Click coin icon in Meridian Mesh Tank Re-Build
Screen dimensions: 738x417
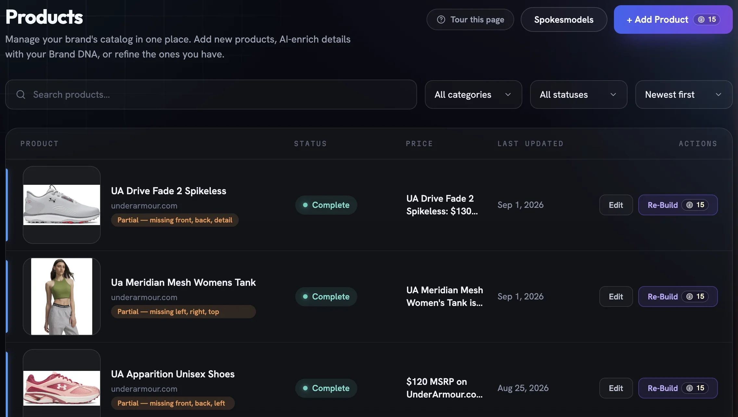[689, 297]
